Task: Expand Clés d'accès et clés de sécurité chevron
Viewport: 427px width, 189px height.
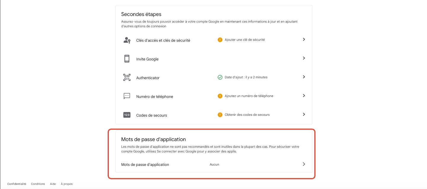Action: pyautogui.click(x=304, y=39)
